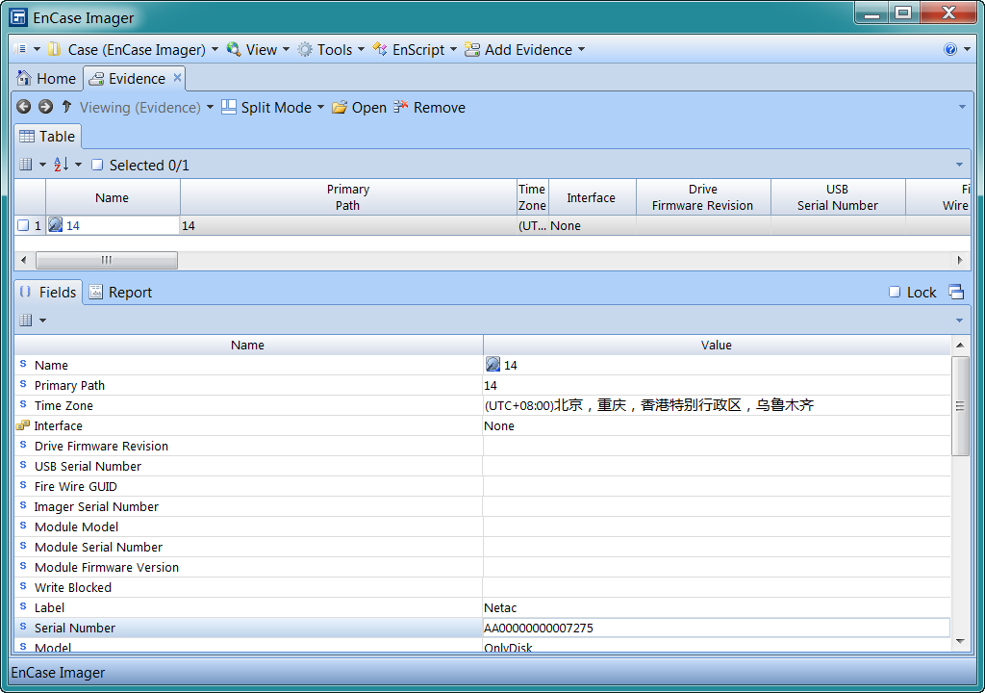Expand the Fields pane right-side options arrow
Image resolution: width=985 pixels, height=693 pixels.
click(x=959, y=321)
